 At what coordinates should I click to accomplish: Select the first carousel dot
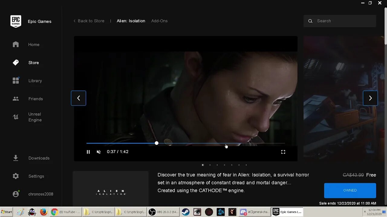(x=203, y=165)
